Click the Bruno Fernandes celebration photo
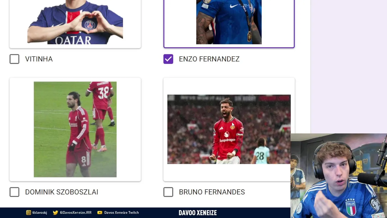The image size is (387, 218). [229, 129]
